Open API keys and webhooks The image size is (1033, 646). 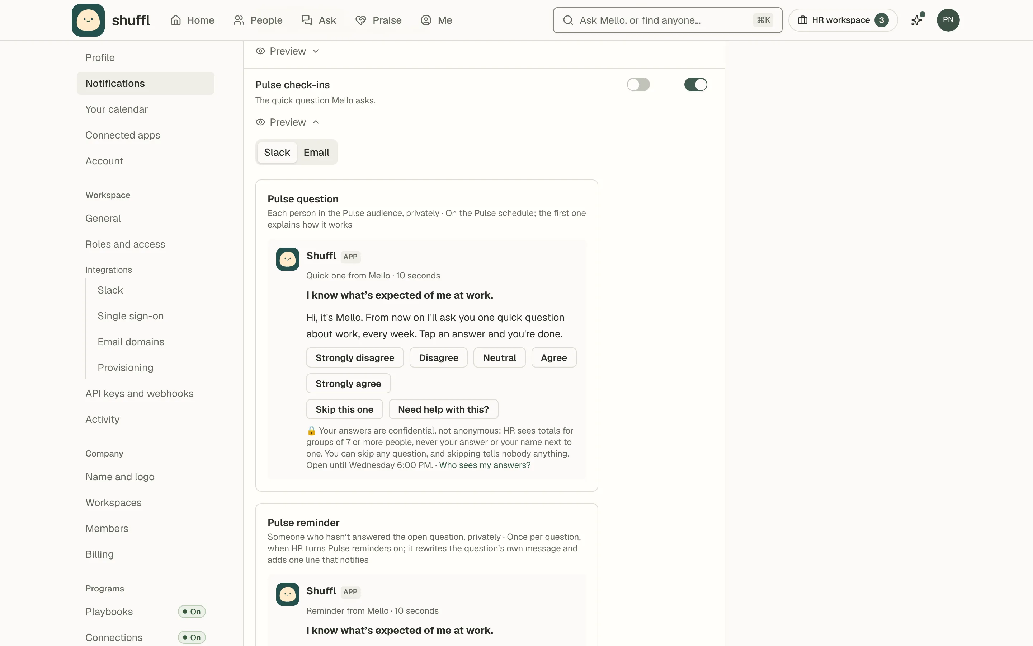tap(145, 393)
